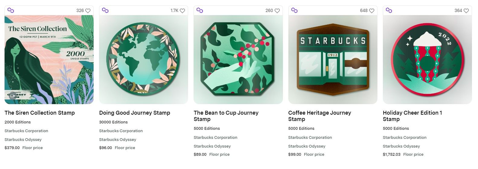
Task: Open The Bean to Cup Journey Stamp title
Action: pos(226,116)
